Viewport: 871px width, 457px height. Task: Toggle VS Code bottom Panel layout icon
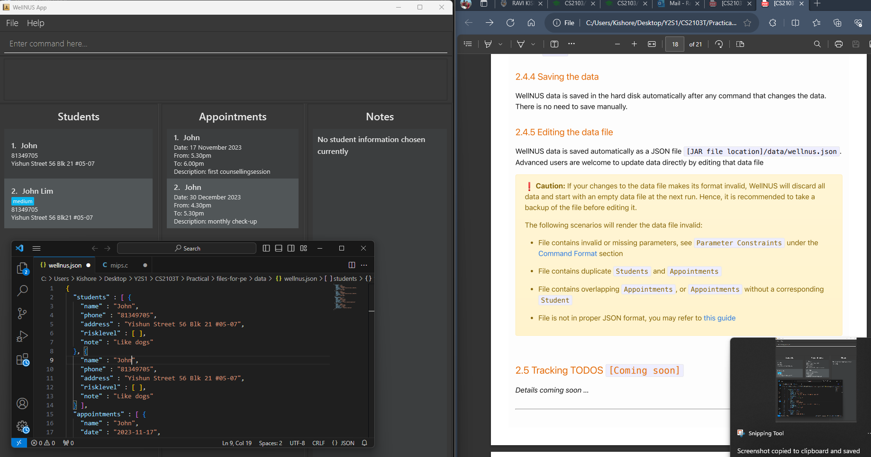point(279,248)
